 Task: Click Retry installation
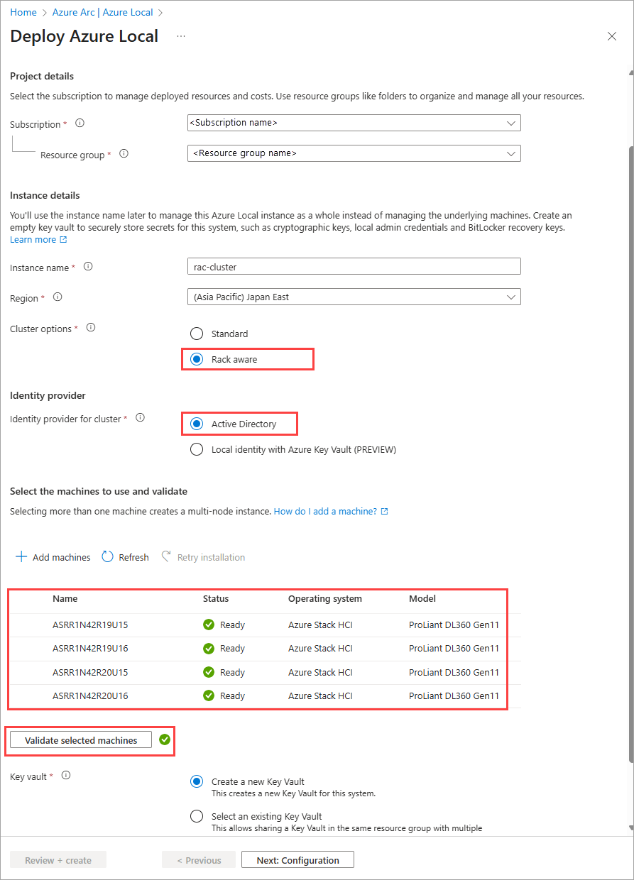click(x=203, y=557)
